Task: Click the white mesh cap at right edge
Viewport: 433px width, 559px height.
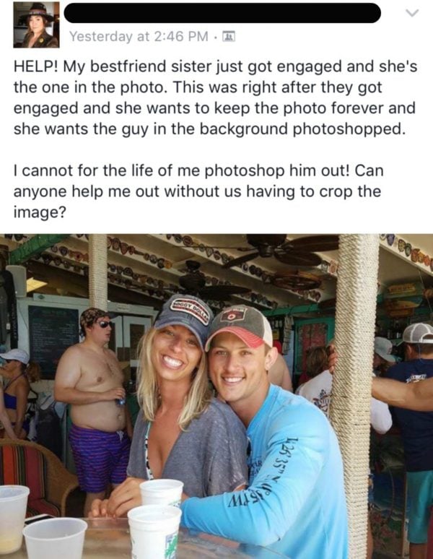Action: pyautogui.click(x=418, y=333)
